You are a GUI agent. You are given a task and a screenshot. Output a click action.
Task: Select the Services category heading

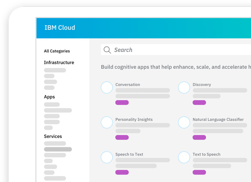click(x=53, y=136)
